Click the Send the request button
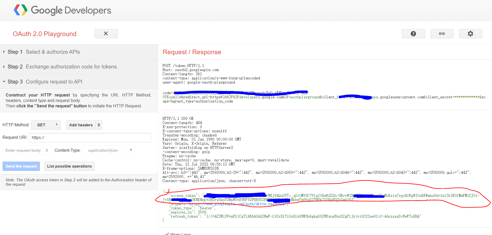This screenshot has width=492, height=235. click(21, 166)
